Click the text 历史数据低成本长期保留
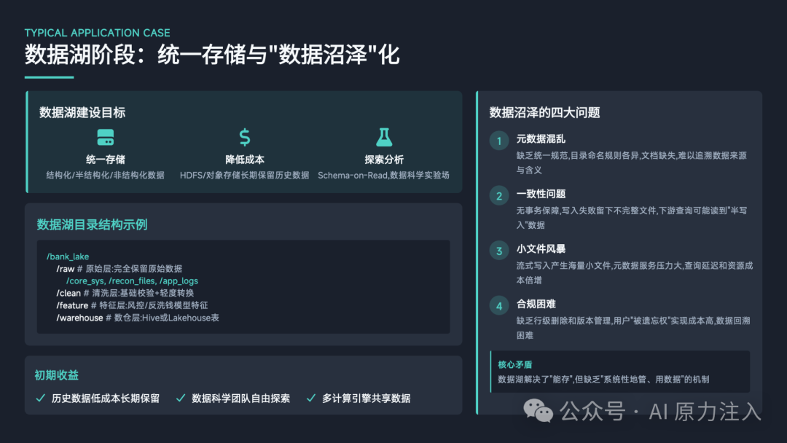Image resolution: width=787 pixels, height=443 pixels. point(106,399)
